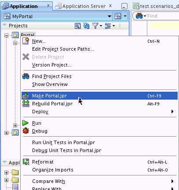Viewport: 179px width, 190px height.
Task: Click the New file icon in menu
Action: 26,41
